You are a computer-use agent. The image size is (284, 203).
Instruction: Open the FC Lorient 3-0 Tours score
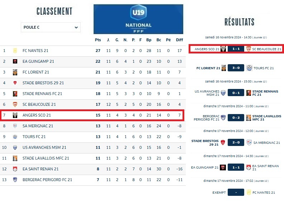point(236,68)
